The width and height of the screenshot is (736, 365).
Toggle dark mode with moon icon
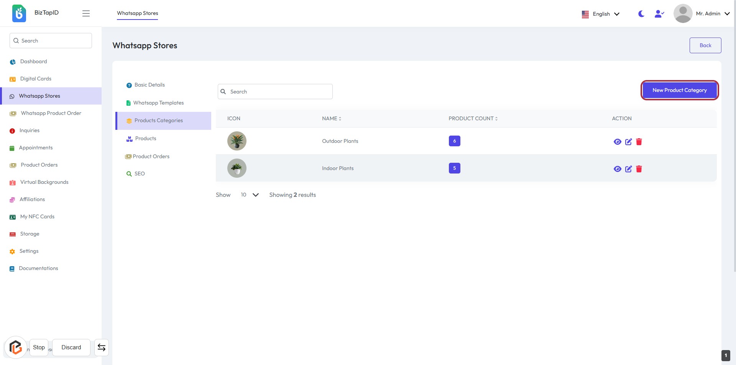(x=641, y=14)
